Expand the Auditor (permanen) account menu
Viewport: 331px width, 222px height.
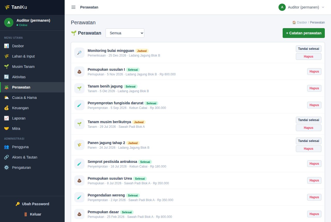(x=301, y=7)
